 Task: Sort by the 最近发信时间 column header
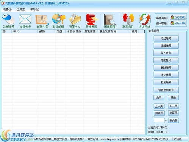click(x=114, y=31)
